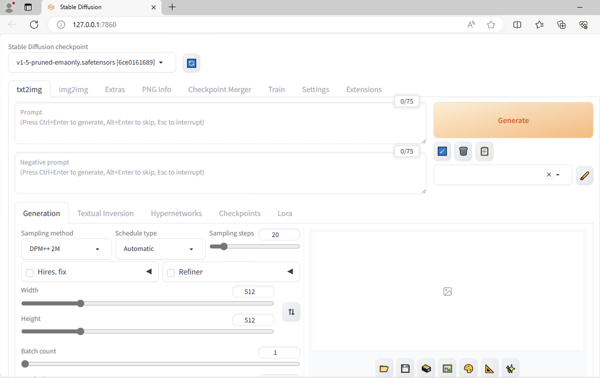Viewport: 600px width, 378px height.
Task: Enable the Refiner option
Action: pos(171,272)
